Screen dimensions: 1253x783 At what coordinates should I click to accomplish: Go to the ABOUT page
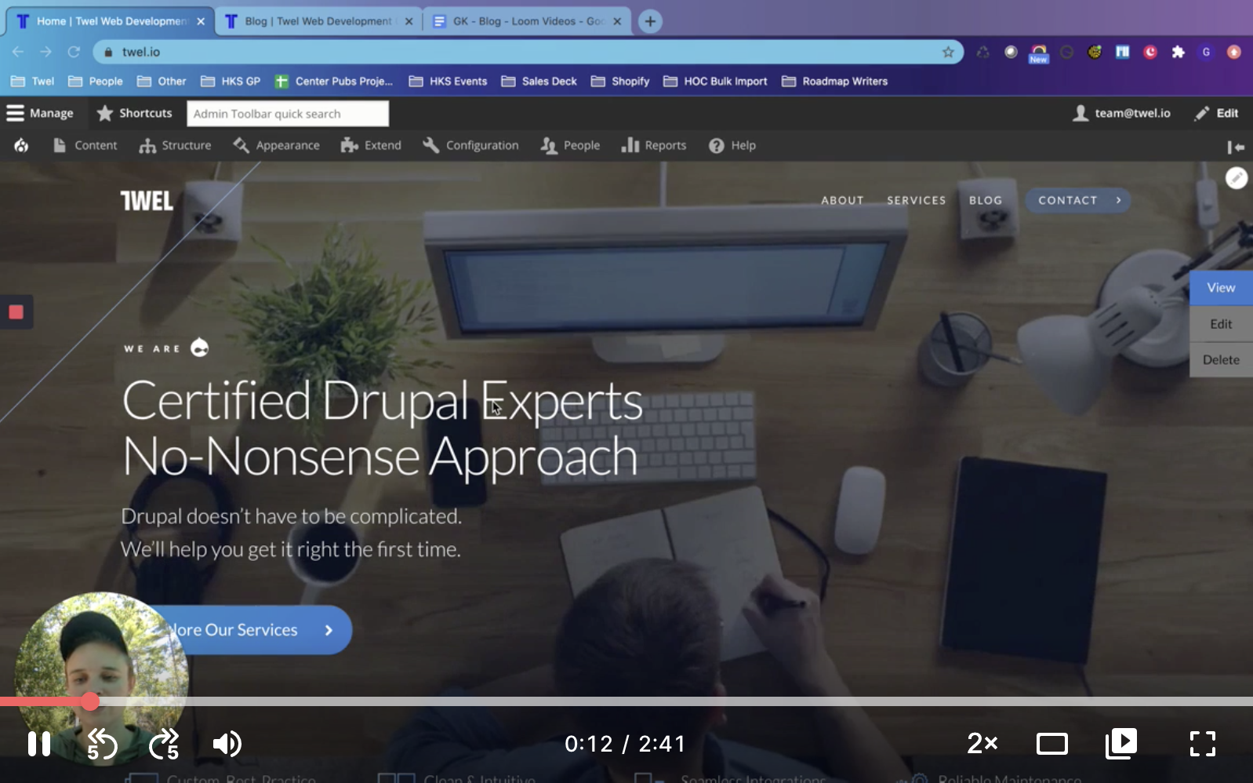[x=842, y=200]
